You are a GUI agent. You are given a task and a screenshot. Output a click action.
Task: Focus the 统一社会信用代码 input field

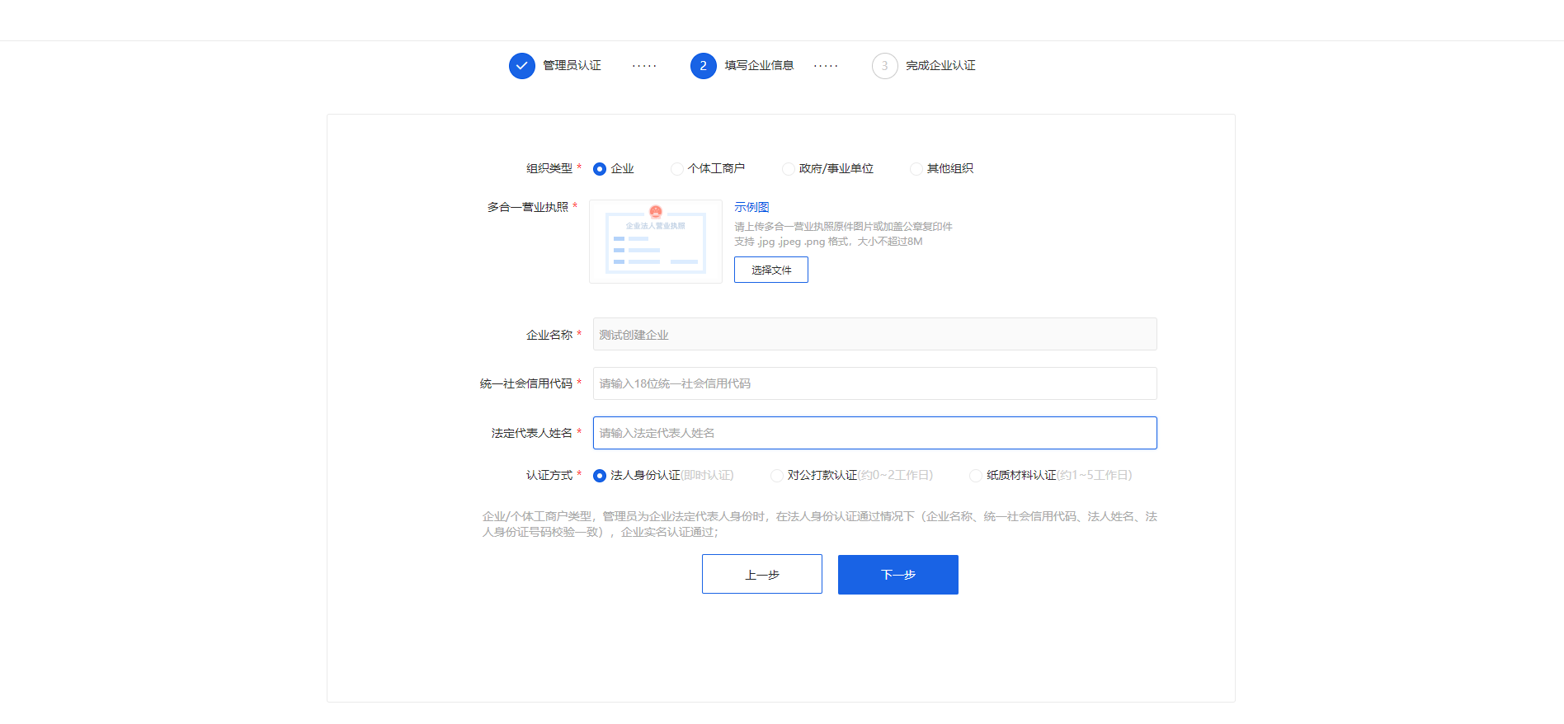click(x=874, y=383)
